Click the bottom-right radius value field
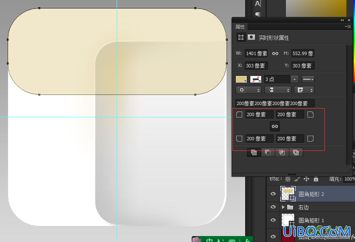 click(x=290, y=139)
